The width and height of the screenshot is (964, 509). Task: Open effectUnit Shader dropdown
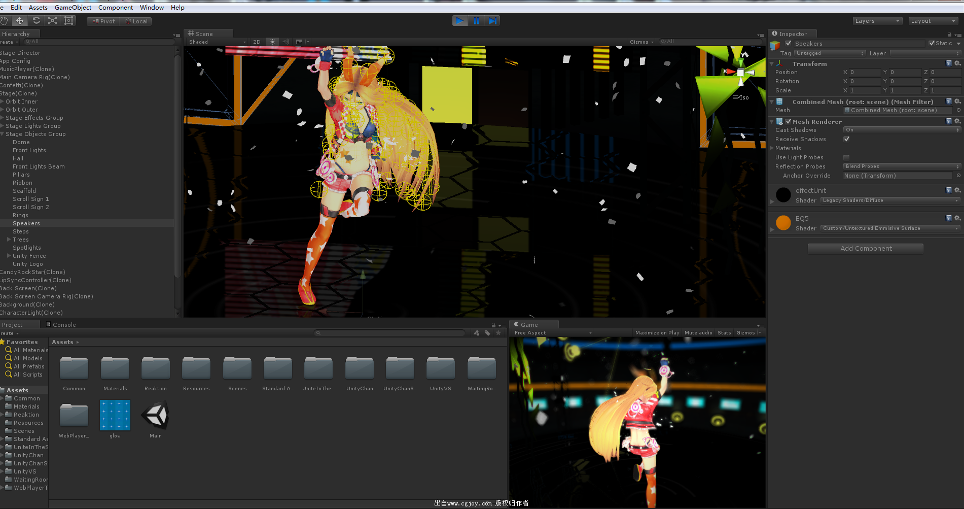[x=890, y=200]
